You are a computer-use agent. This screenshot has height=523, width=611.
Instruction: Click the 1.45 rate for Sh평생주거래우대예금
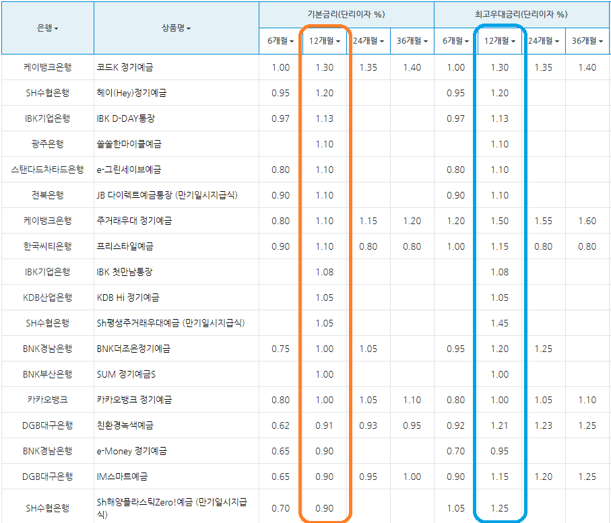coord(500,323)
